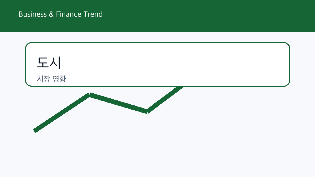This screenshot has width=315, height=177.
Task: Select the 시장 영향 subtitle text
Action: (51, 79)
